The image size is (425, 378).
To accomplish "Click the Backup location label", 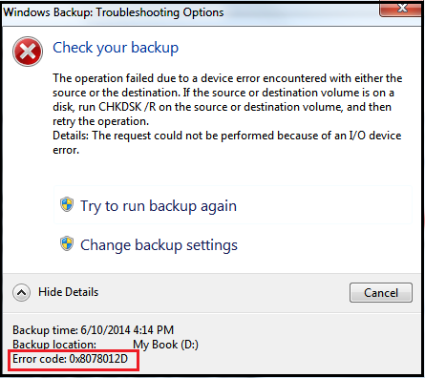I will (54, 345).
